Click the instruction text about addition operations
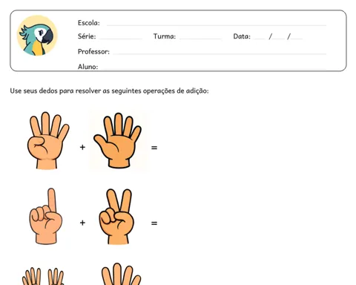This screenshot has height=285, width=356. 109,91
